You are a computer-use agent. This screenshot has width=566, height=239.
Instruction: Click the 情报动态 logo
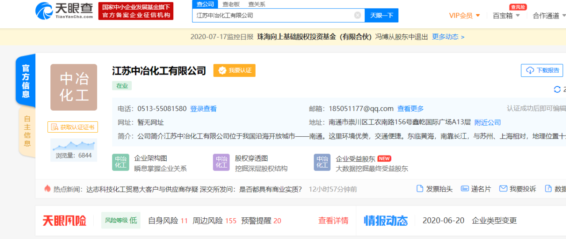(386, 220)
